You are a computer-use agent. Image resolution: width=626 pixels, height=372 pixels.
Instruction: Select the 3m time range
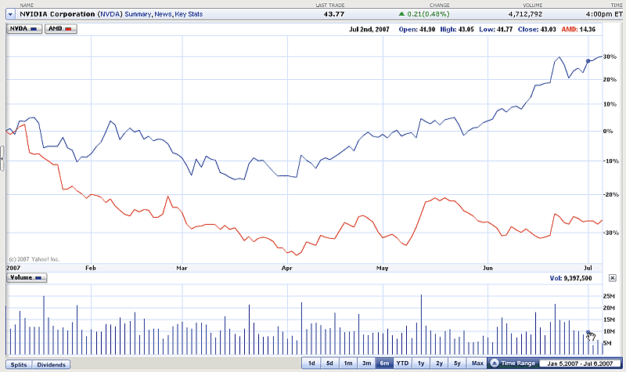366,363
